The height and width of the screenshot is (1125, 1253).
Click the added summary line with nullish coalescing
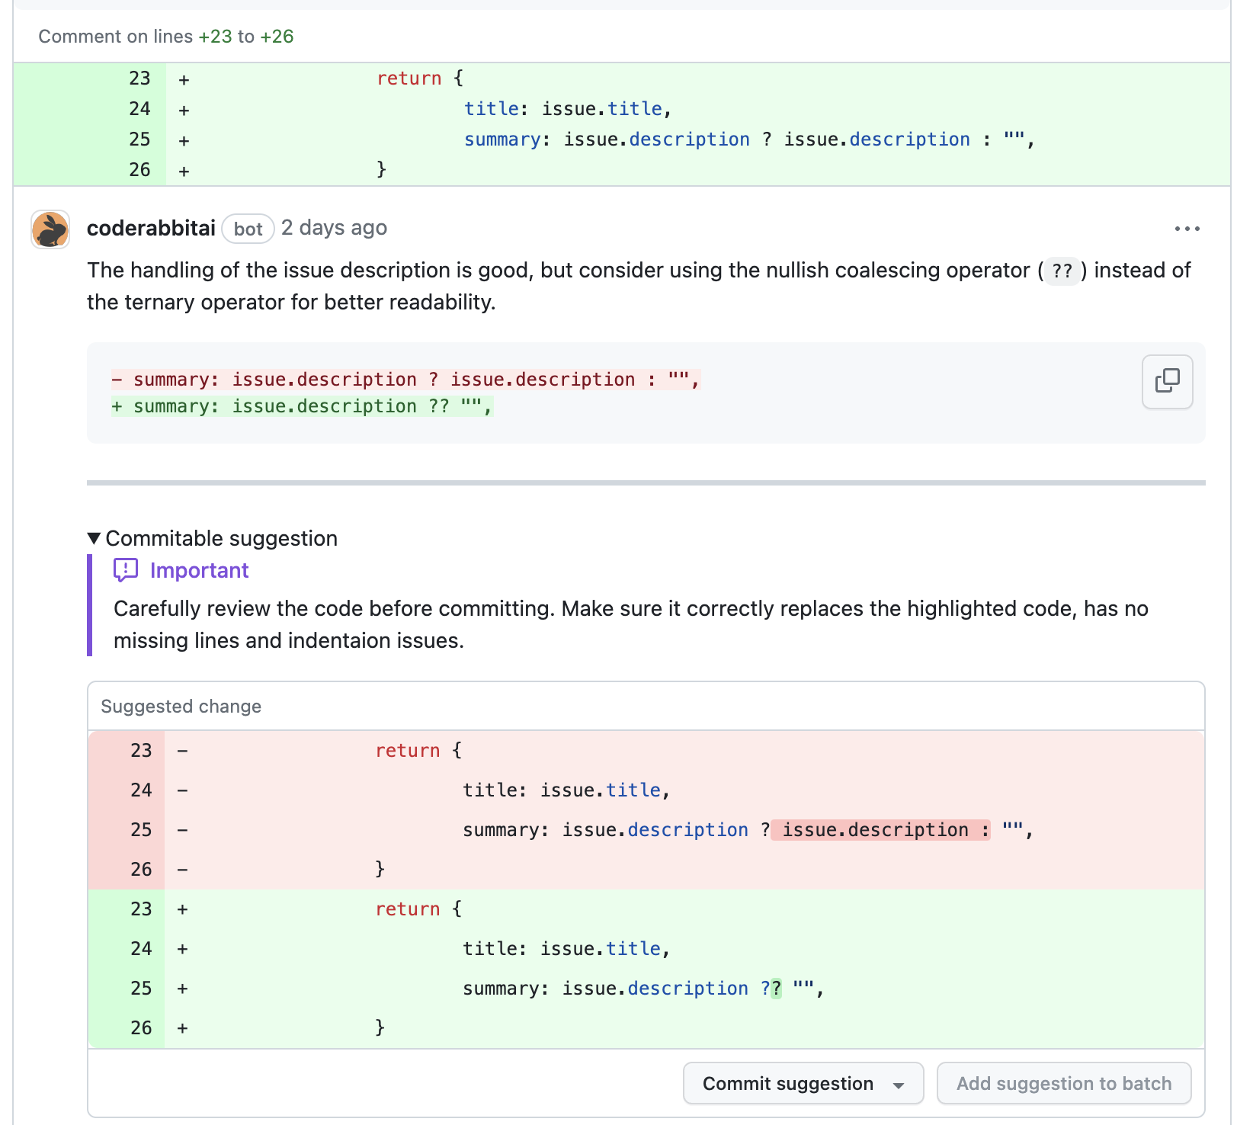tap(302, 405)
